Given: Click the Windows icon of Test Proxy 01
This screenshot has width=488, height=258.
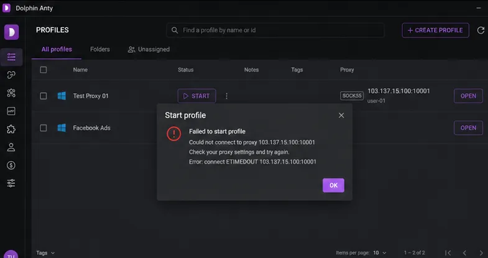Looking at the screenshot, I should pos(62,96).
